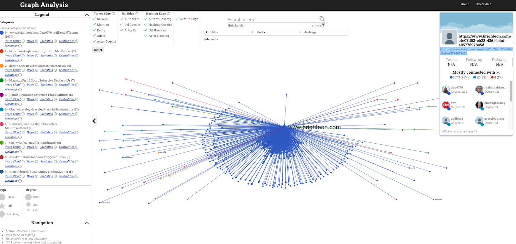Toggle the Quote edge checkbox
The image size is (516, 244).
(94, 36)
